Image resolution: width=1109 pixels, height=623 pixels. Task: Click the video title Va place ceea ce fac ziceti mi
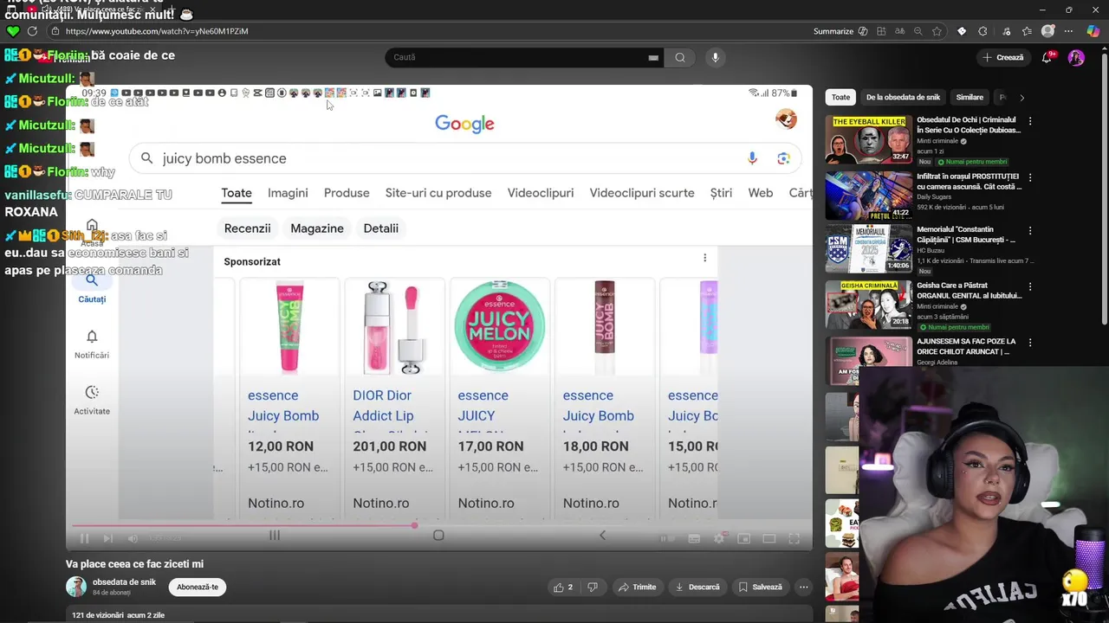[x=134, y=564]
